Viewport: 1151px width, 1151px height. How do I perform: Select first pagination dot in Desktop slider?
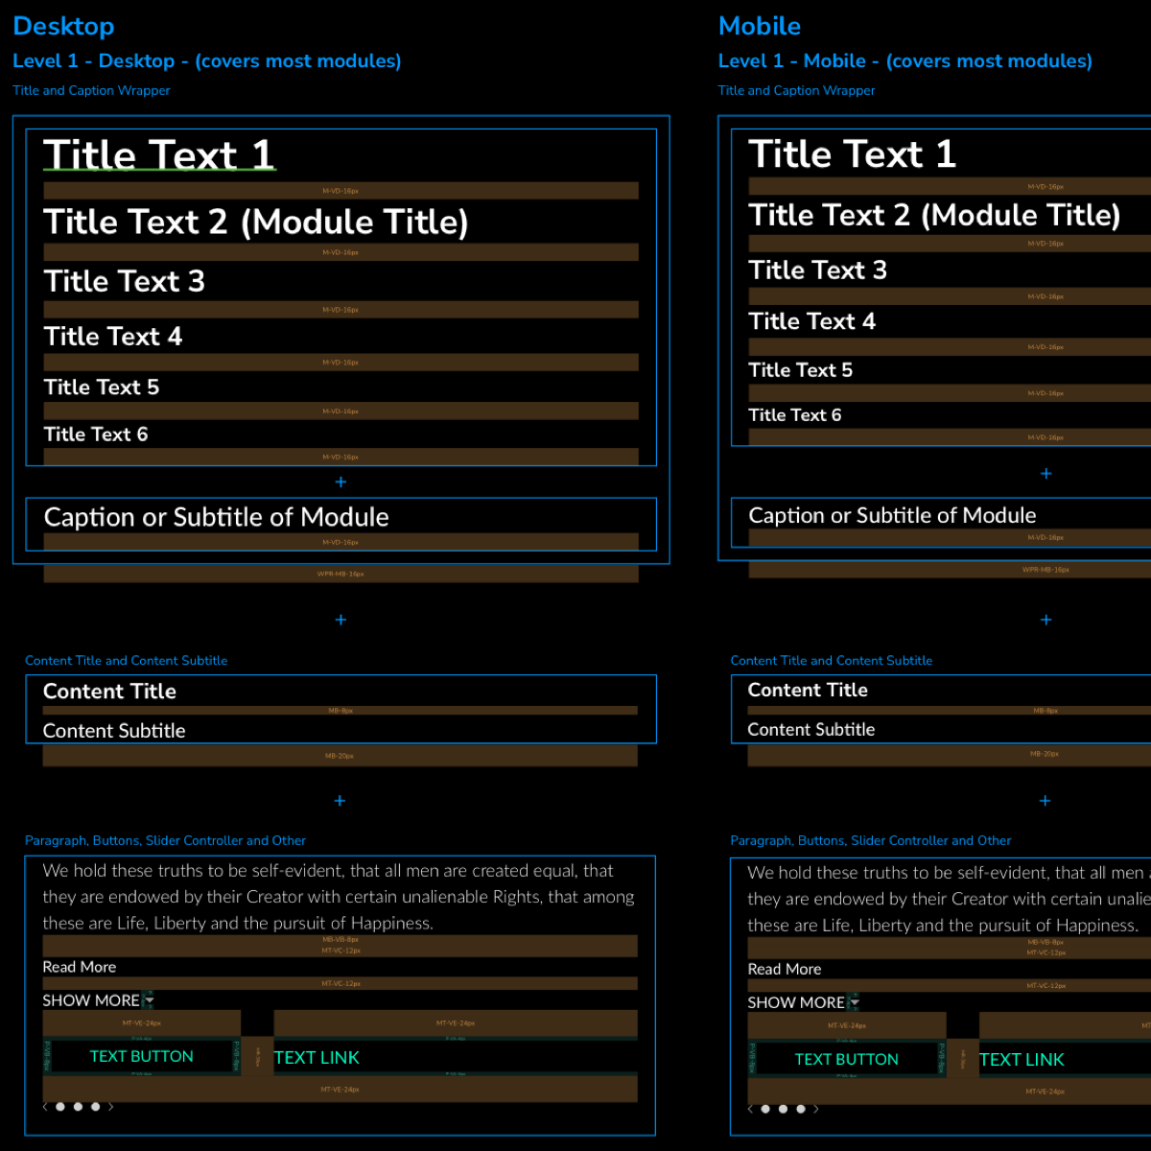pyautogui.click(x=60, y=1107)
